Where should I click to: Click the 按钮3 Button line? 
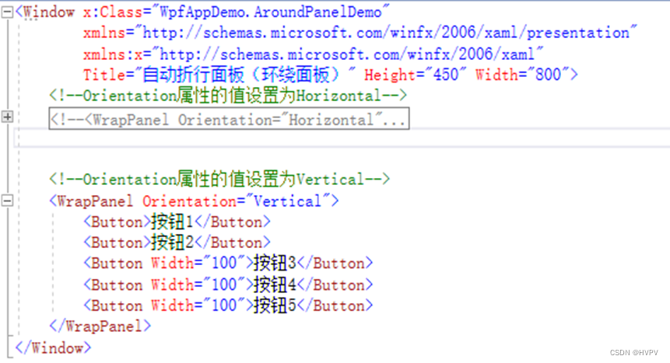[228, 263]
